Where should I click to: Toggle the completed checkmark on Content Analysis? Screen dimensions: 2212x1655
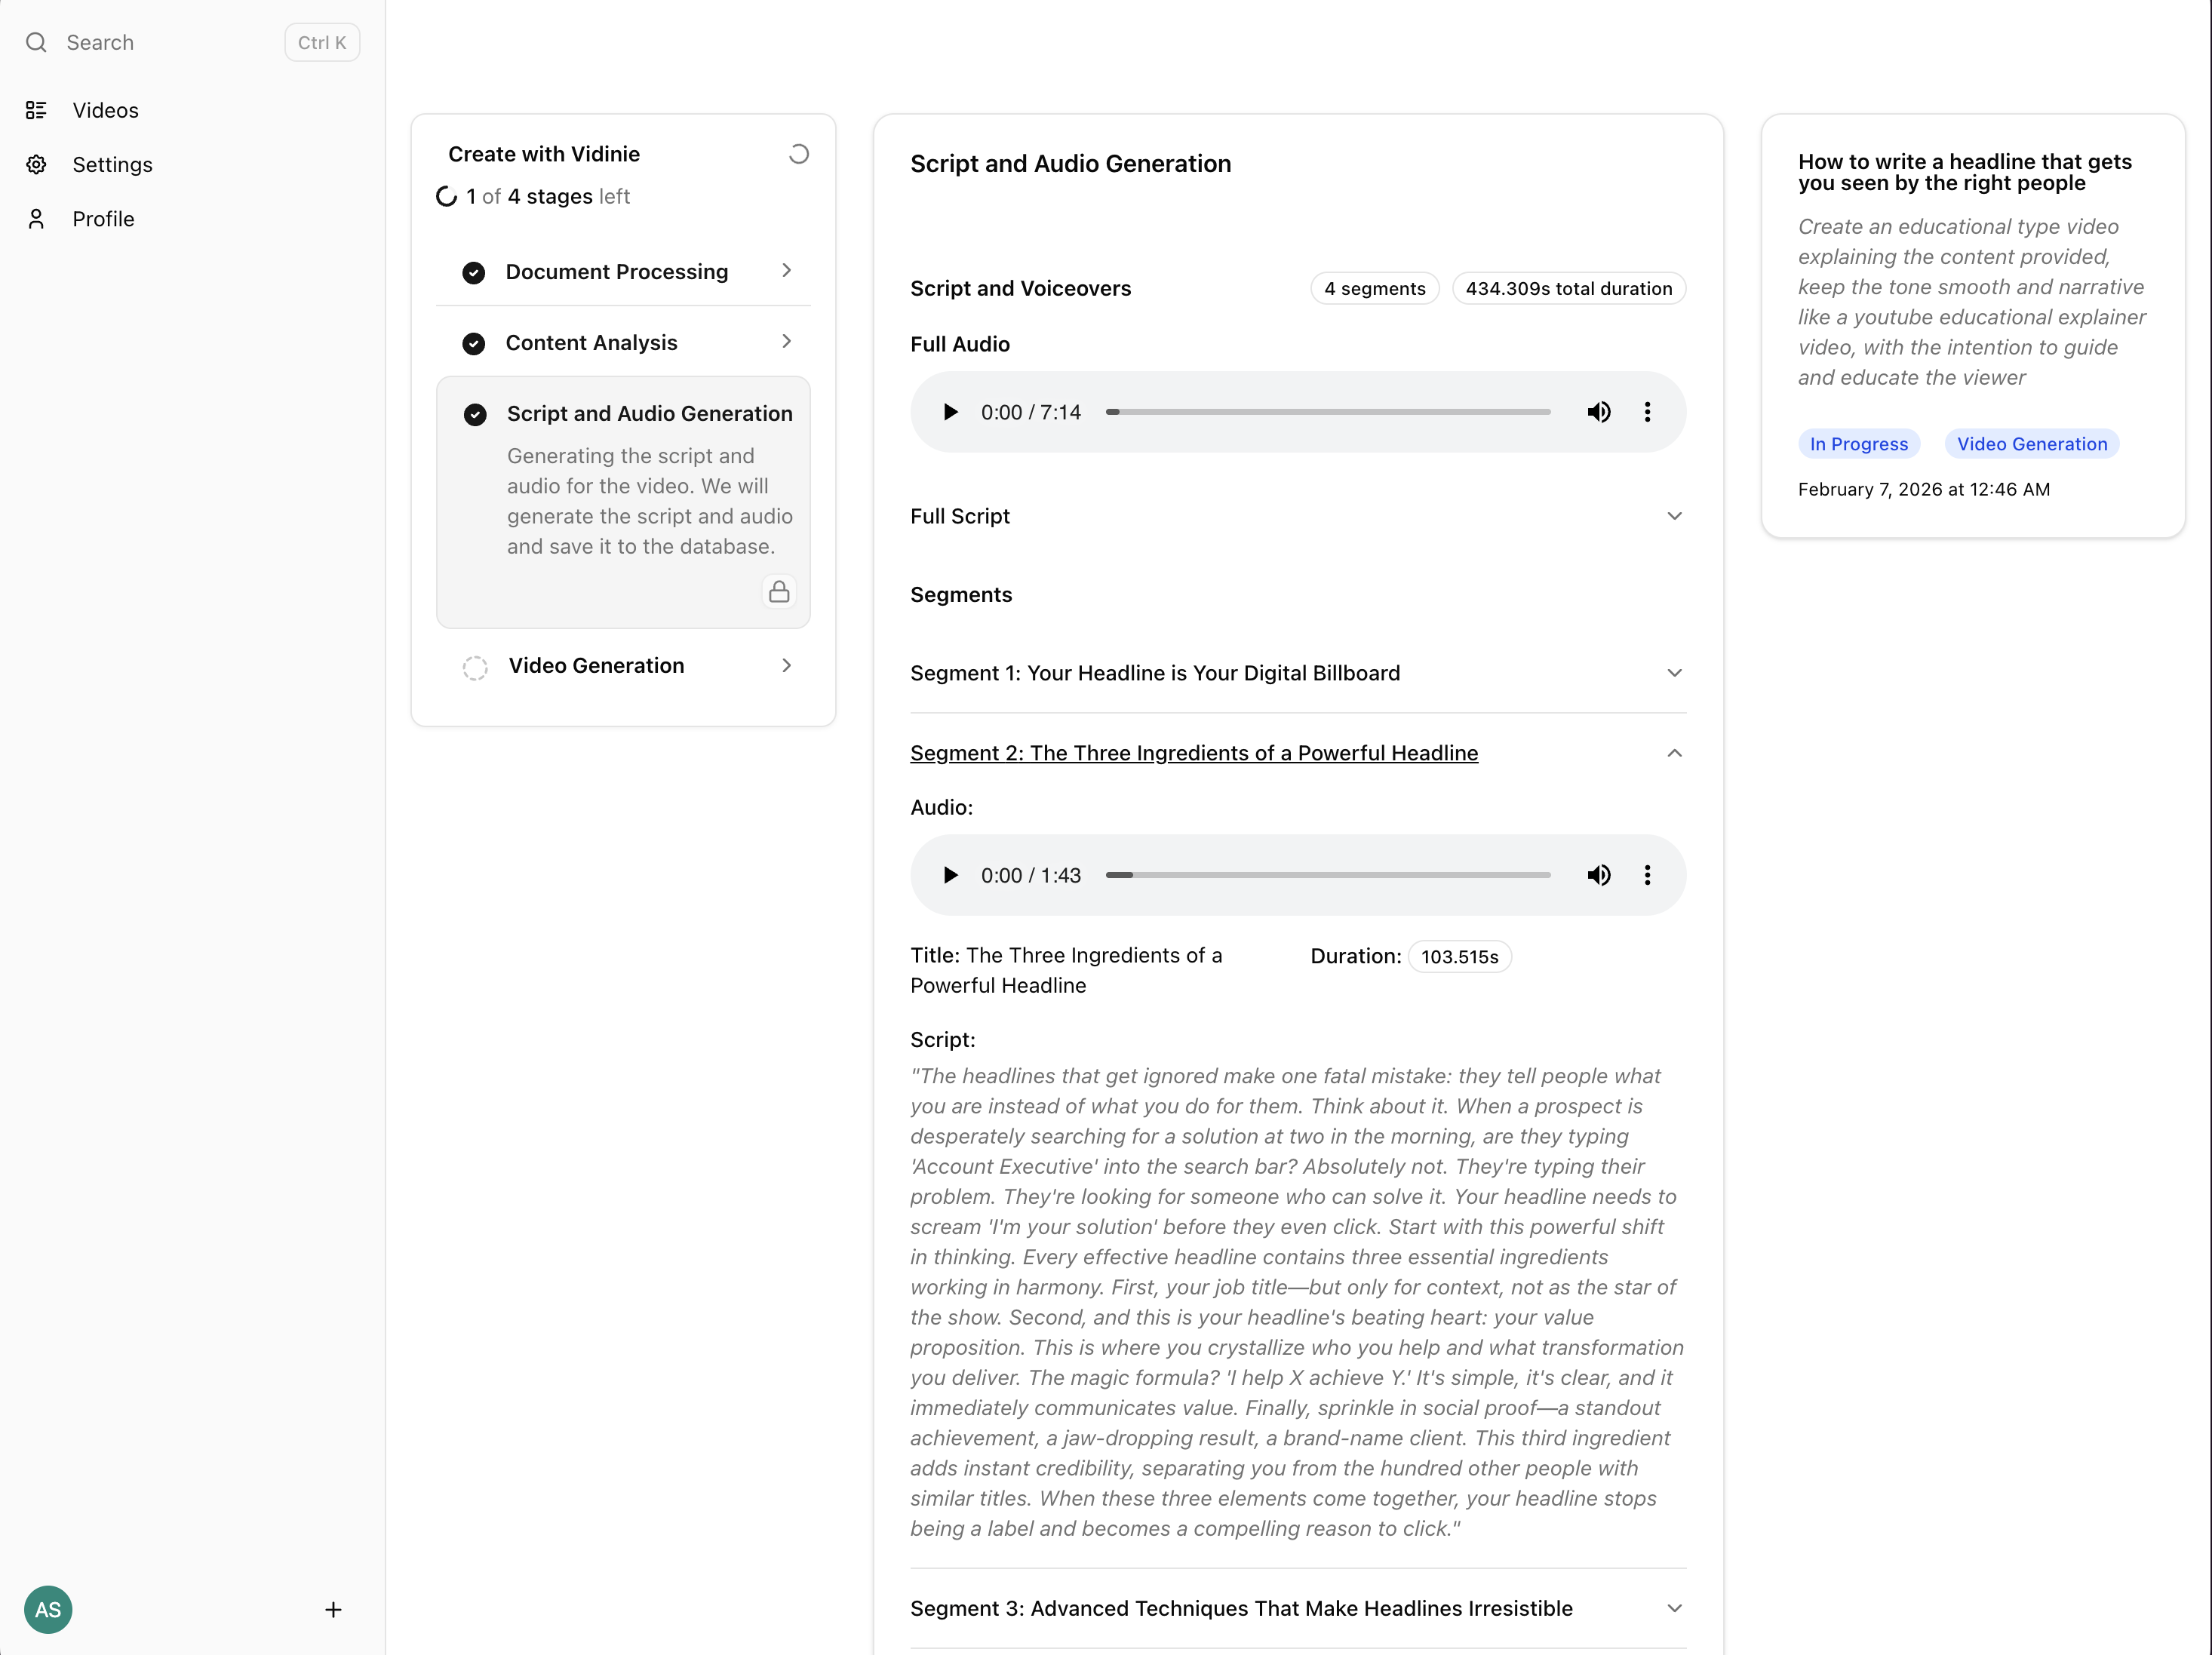(x=474, y=343)
